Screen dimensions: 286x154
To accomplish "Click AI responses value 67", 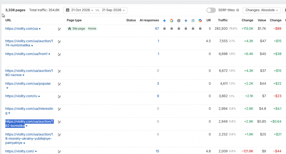I will click(157, 29).
